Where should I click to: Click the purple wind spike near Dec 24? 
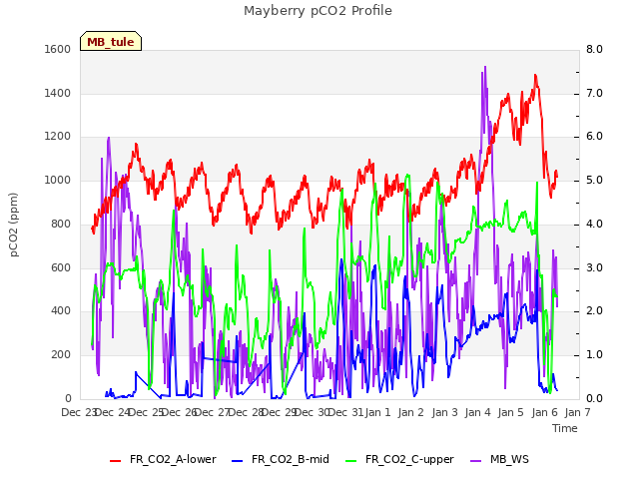pos(109,139)
